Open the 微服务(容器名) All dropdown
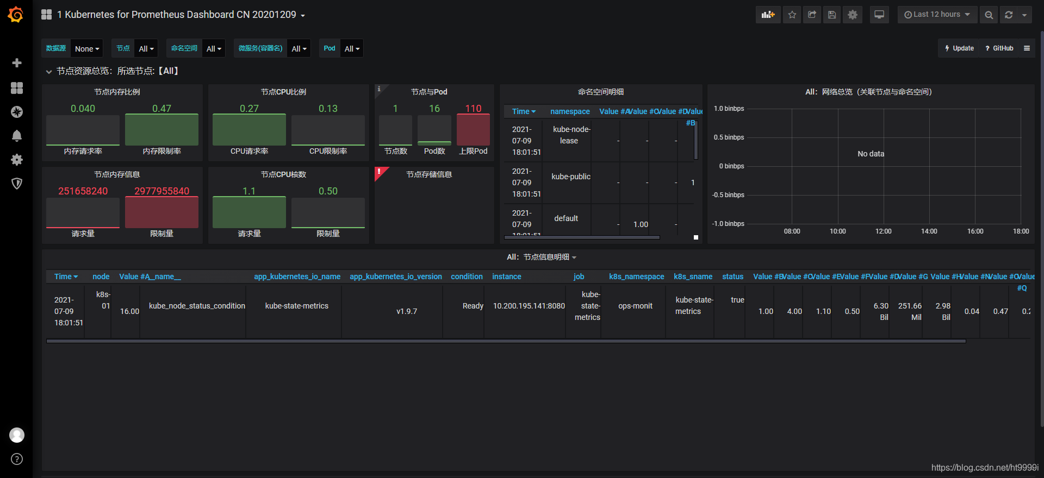The height and width of the screenshot is (478, 1044). 299,49
